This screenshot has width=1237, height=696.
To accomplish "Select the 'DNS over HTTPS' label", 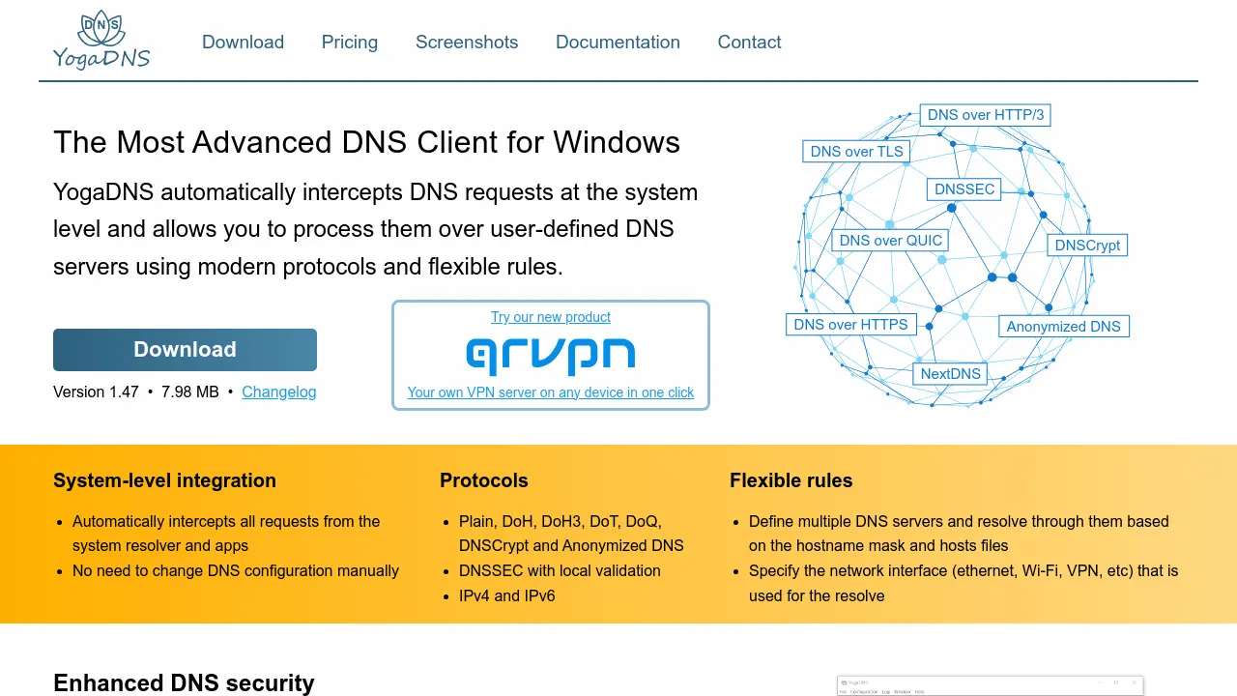I will tap(850, 325).
